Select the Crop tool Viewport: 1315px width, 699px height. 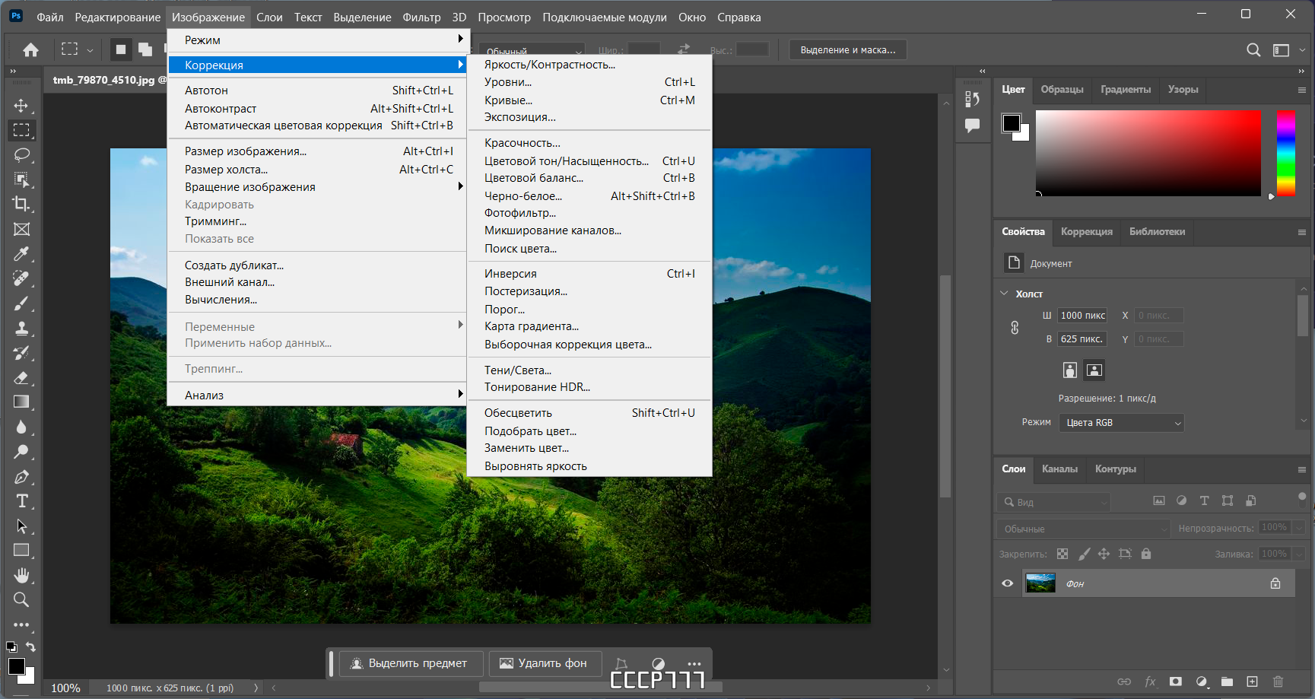(21, 204)
